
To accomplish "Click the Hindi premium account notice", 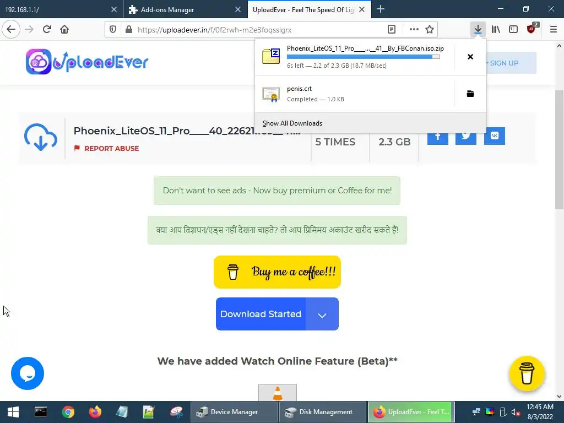I will (x=277, y=230).
